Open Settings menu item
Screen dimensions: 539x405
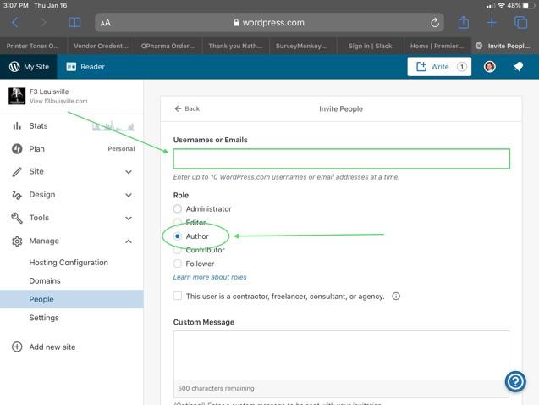(x=44, y=318)
